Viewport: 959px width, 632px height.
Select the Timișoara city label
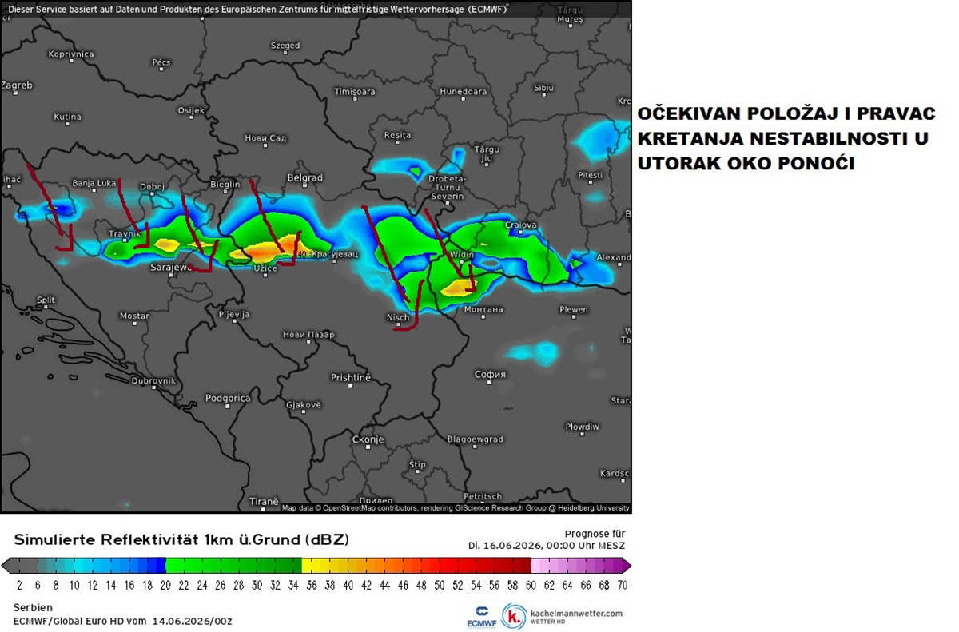click(354, 92)
